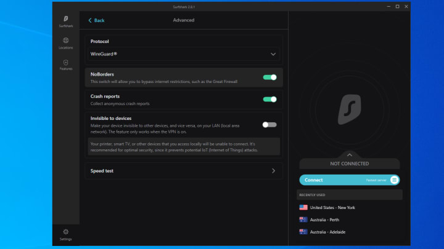The width and height of the screenshot is (444, 249).
Task: Click the NoBorders heading text
Action: [102, 74]
